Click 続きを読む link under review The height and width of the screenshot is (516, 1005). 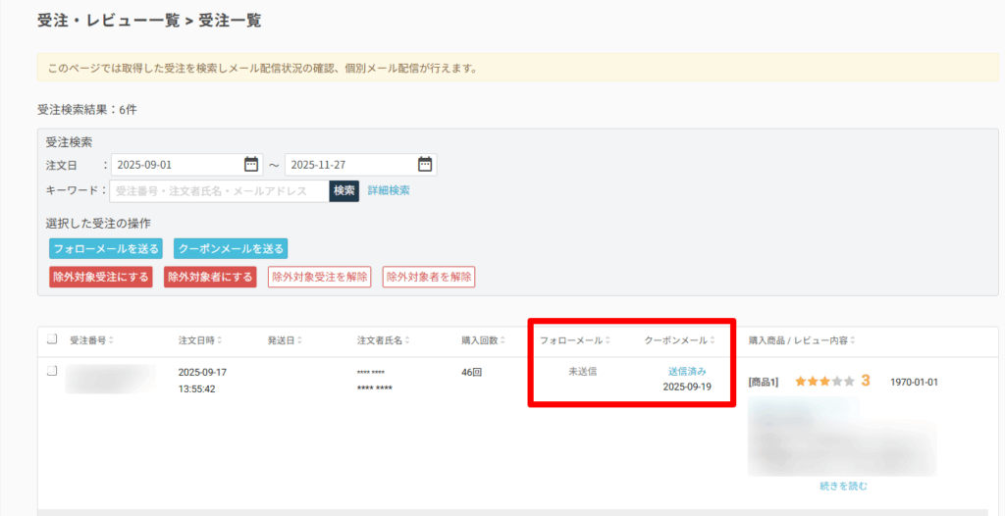(843, 486)
